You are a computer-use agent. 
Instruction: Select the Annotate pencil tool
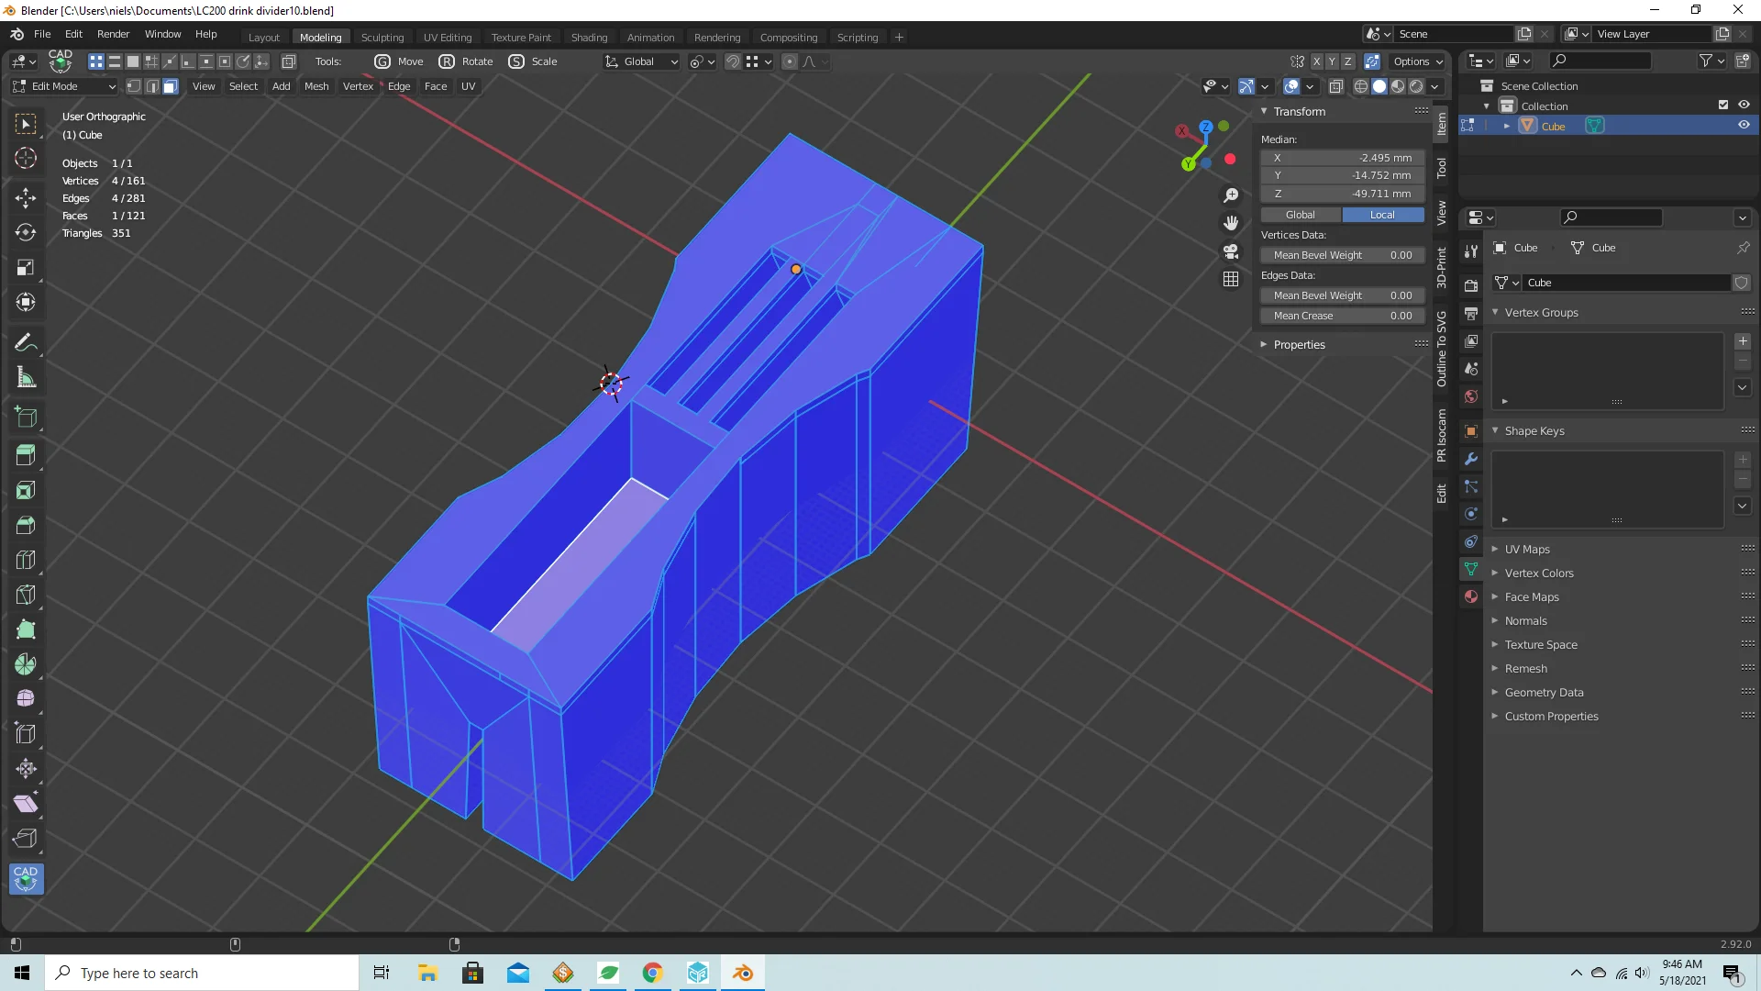point(26,342)
